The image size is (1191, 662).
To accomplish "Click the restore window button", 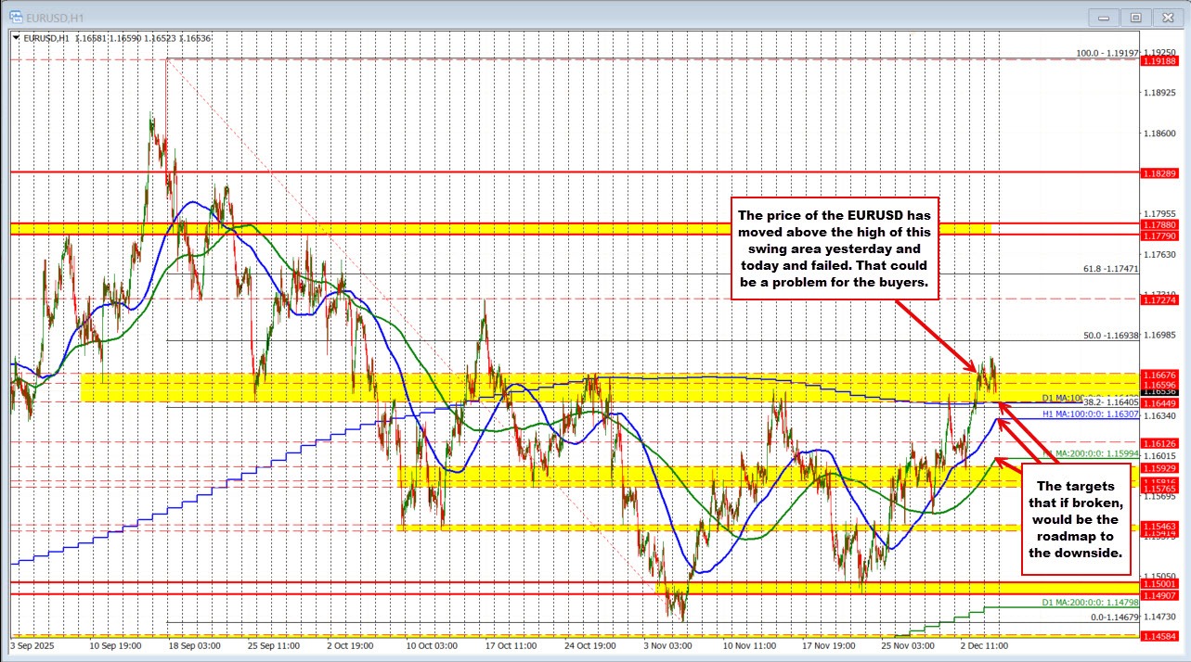I will 1134,17.
